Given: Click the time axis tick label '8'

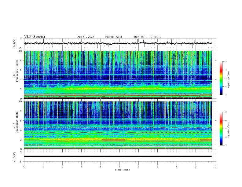Looking at the screenshot, I should (x=177, y=167).
